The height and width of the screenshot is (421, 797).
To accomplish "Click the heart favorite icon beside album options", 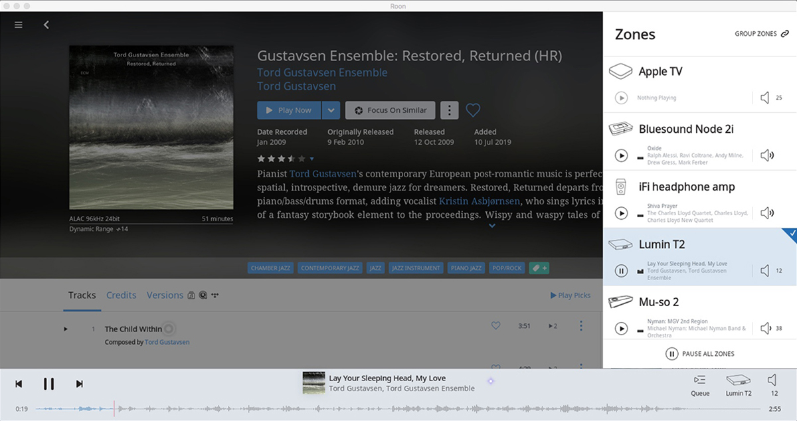I will pos(473,110).
